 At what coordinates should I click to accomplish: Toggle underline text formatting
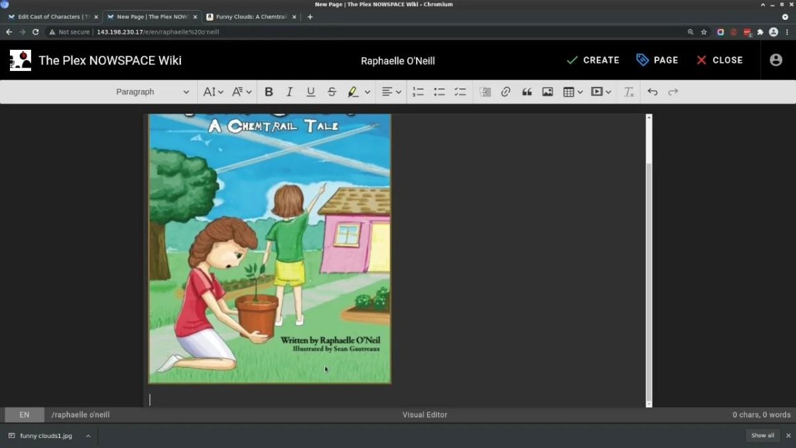(x=310, y=92)
